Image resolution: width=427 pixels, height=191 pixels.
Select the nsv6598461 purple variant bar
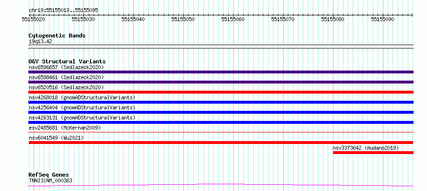pos(221,82)
